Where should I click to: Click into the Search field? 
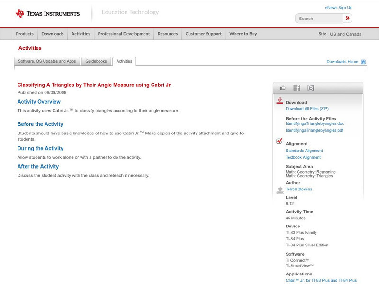tap(319, 19)
